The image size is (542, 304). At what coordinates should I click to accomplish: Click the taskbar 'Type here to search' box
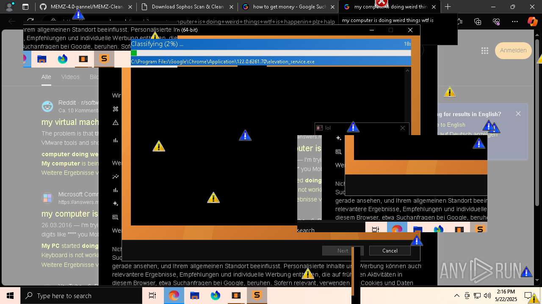point(81,296)
